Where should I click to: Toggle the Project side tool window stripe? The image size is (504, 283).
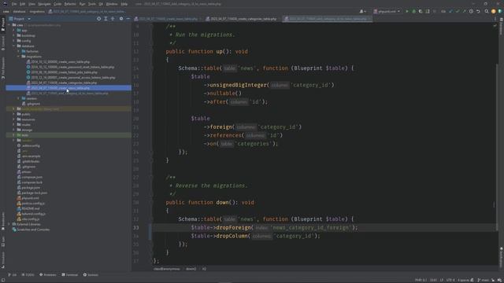(3, 24)
